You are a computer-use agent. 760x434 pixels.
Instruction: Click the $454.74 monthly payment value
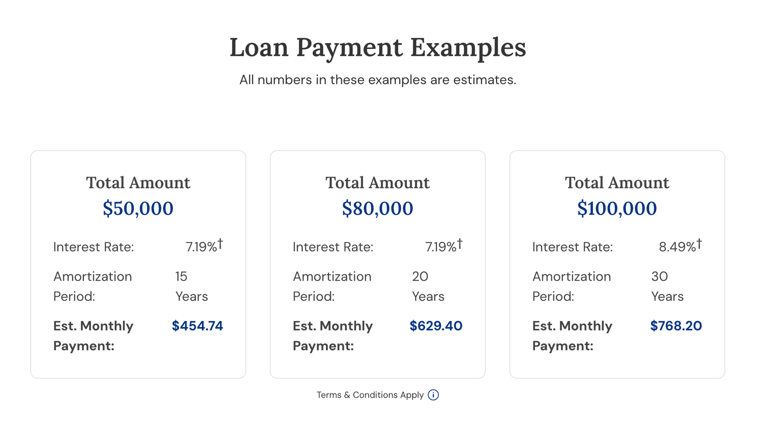click(198, 326)
